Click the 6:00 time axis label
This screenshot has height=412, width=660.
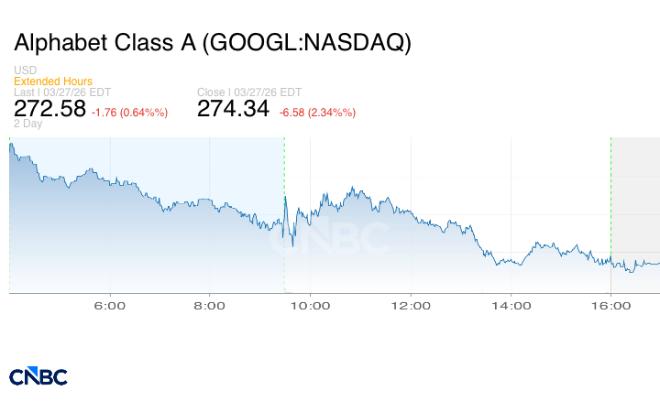pyautogui.click(x=110, y=305)
